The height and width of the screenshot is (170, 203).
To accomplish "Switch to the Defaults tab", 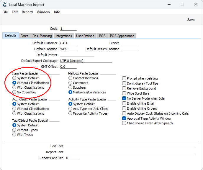I will pos(11,35).
